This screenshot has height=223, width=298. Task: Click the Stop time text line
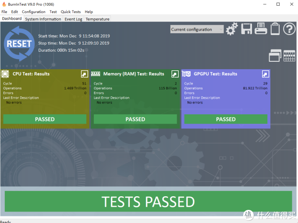[74, 43]
